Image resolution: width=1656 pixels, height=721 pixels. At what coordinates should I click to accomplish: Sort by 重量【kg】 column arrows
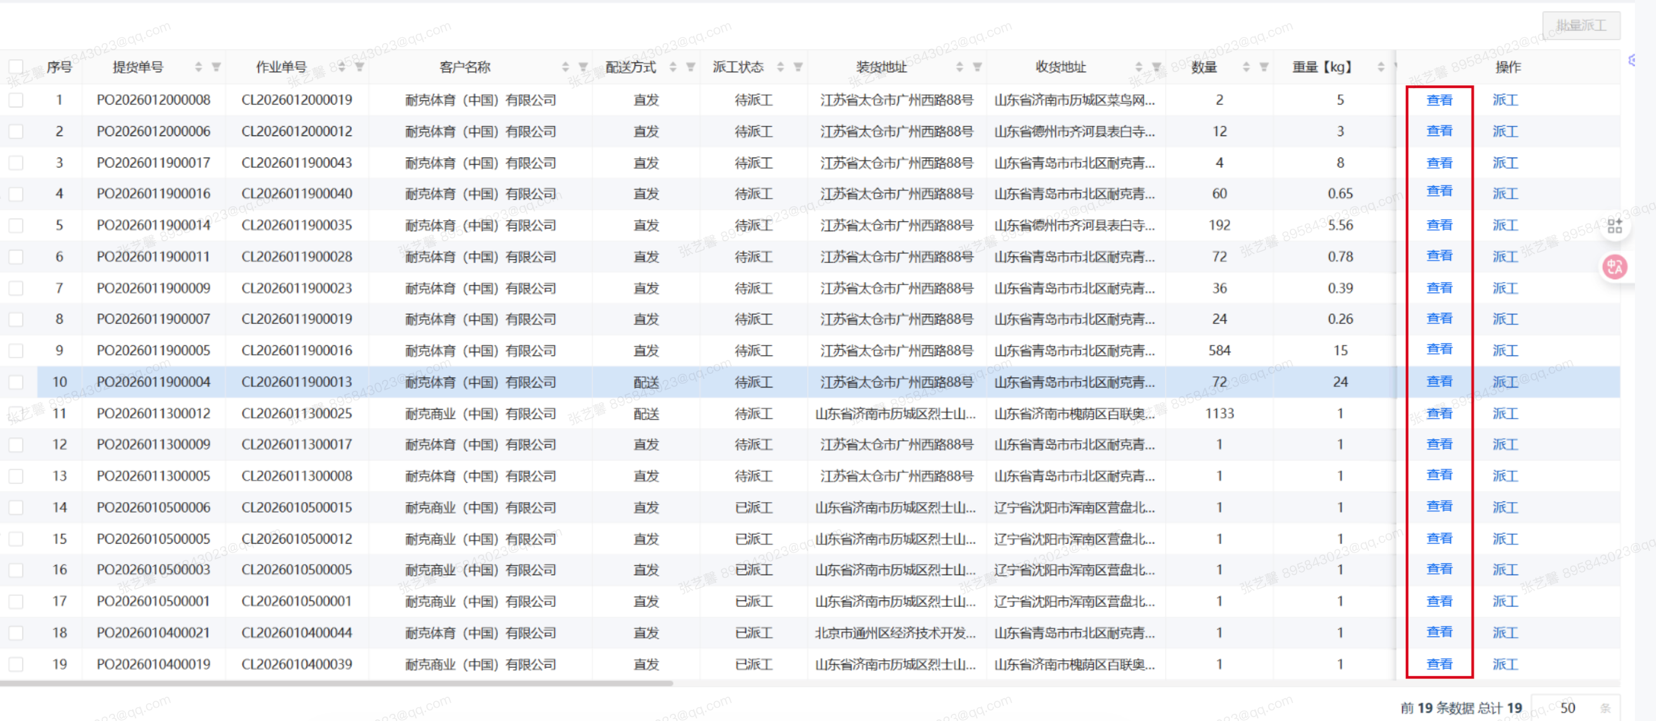pyautogui.click(x=1381, y=67)
